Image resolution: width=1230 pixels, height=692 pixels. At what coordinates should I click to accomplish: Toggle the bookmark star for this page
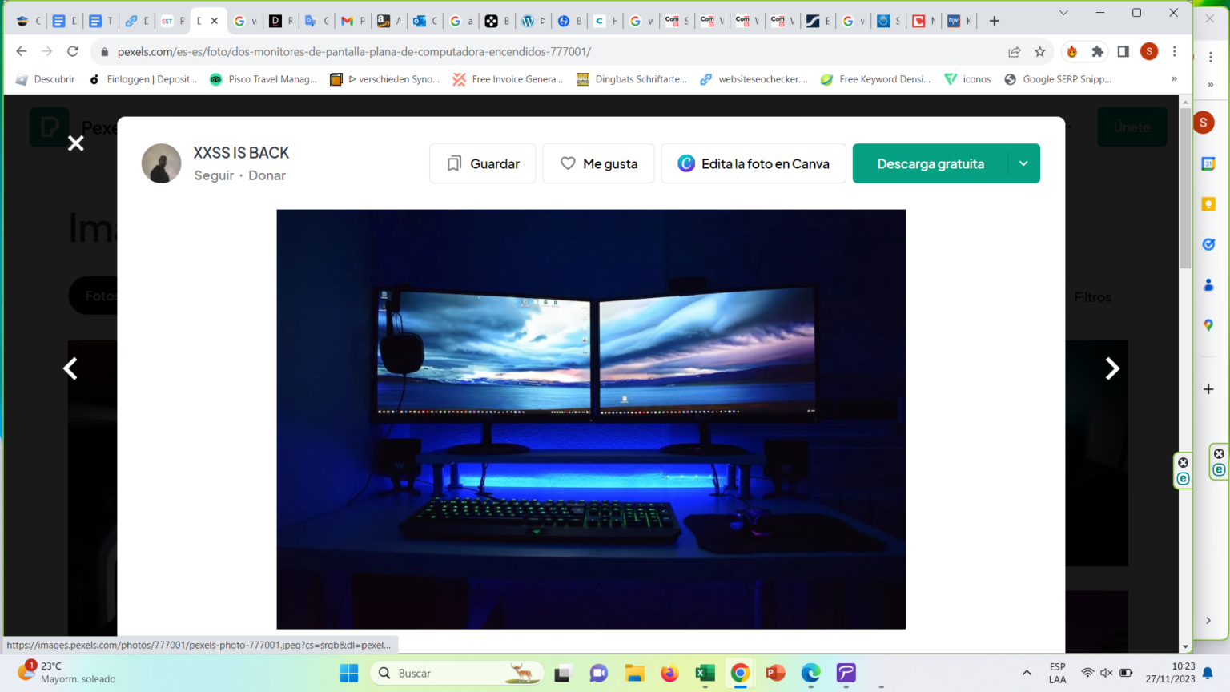pos(1040,50)
